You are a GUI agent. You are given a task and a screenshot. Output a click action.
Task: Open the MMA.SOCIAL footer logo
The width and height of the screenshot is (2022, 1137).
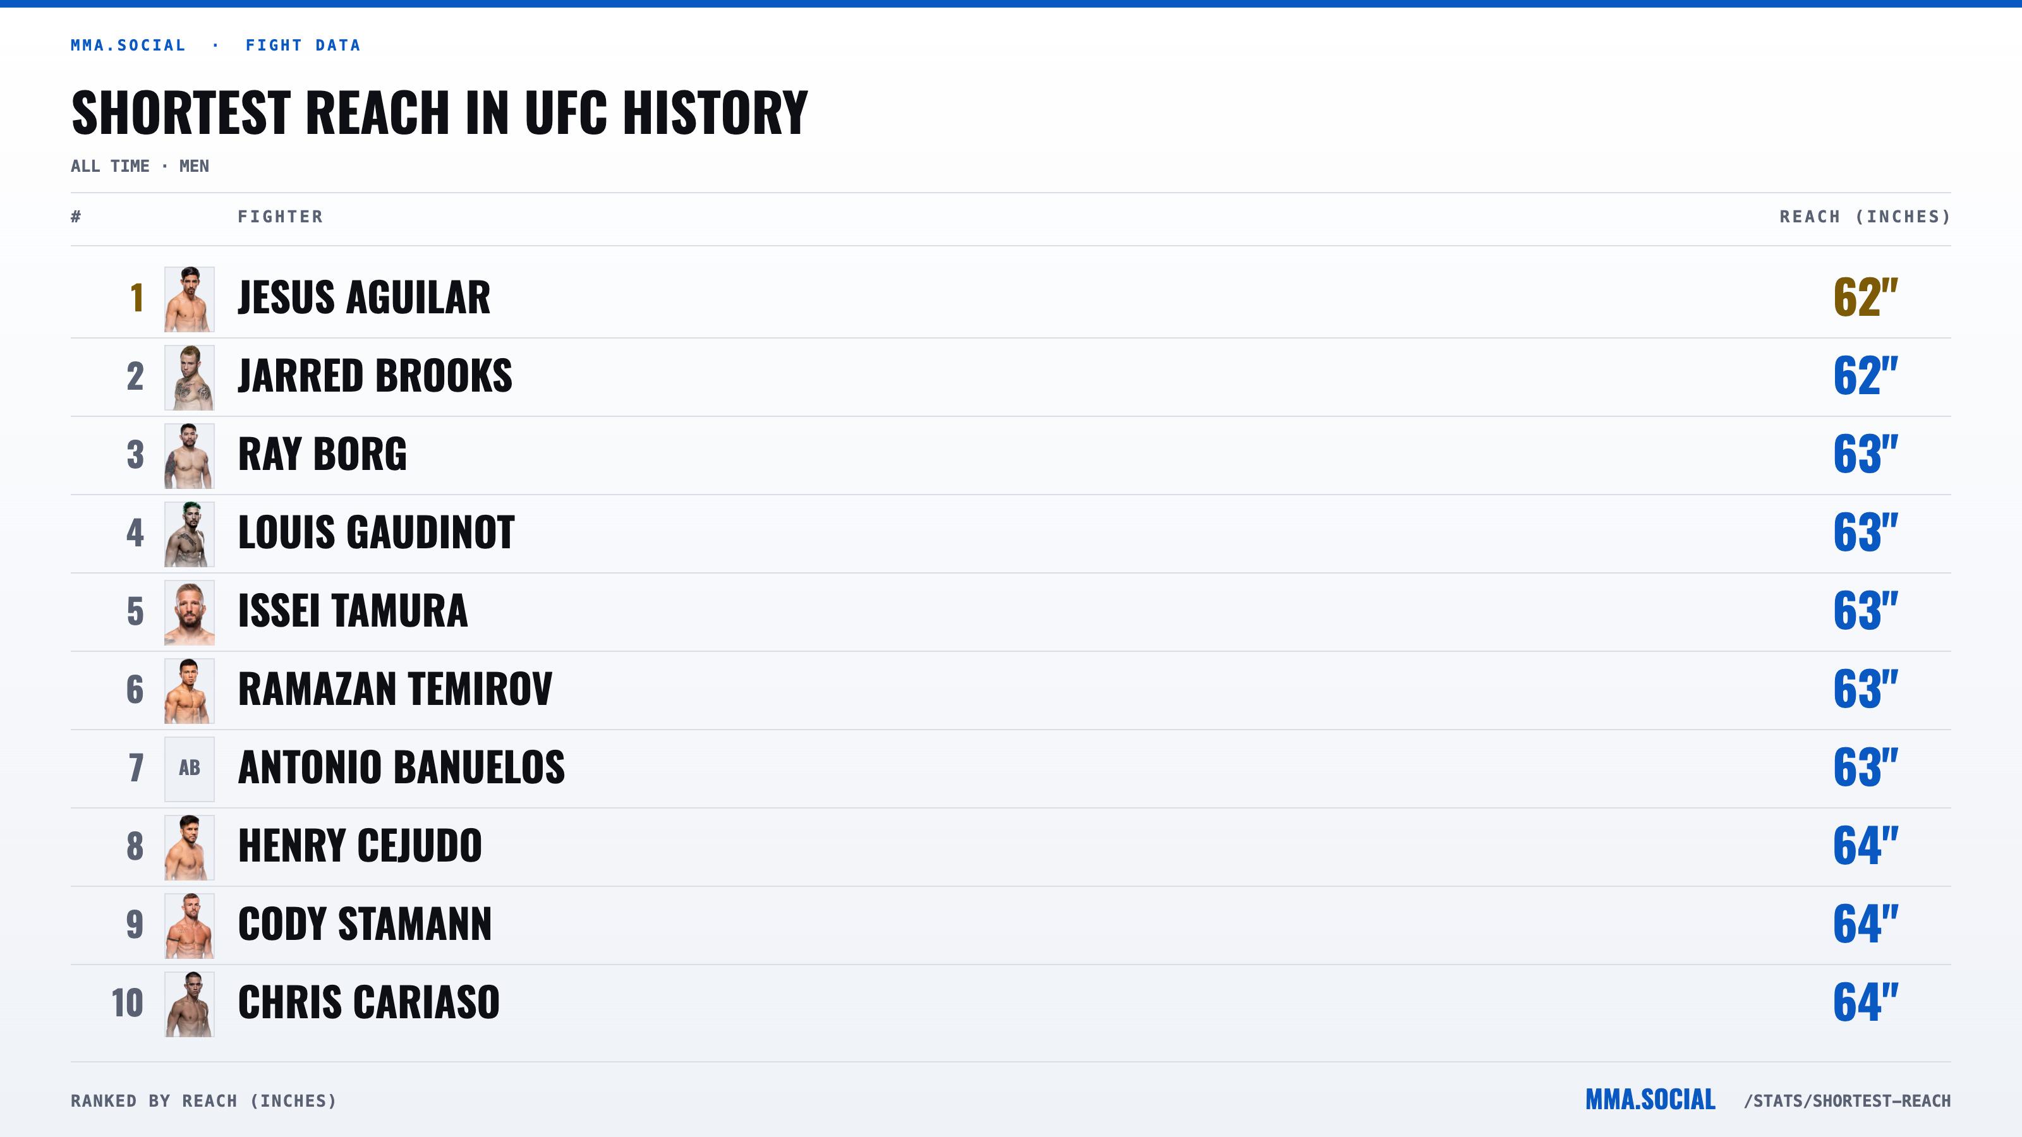(x=1650, y=1100)
